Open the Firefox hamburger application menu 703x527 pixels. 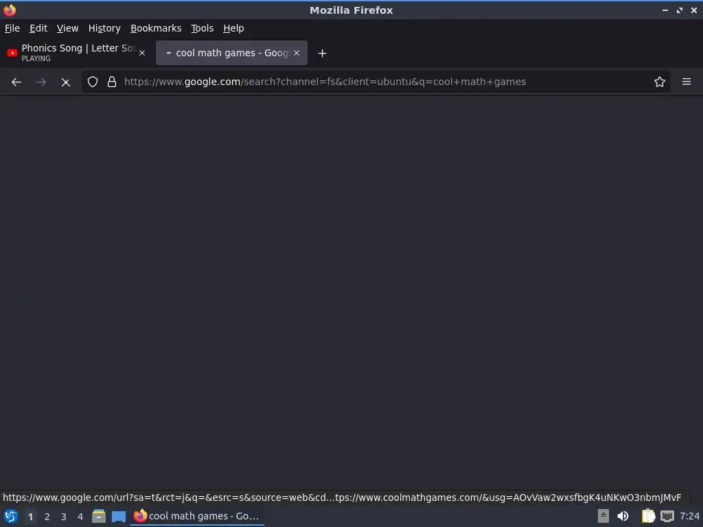pos(687,82)
